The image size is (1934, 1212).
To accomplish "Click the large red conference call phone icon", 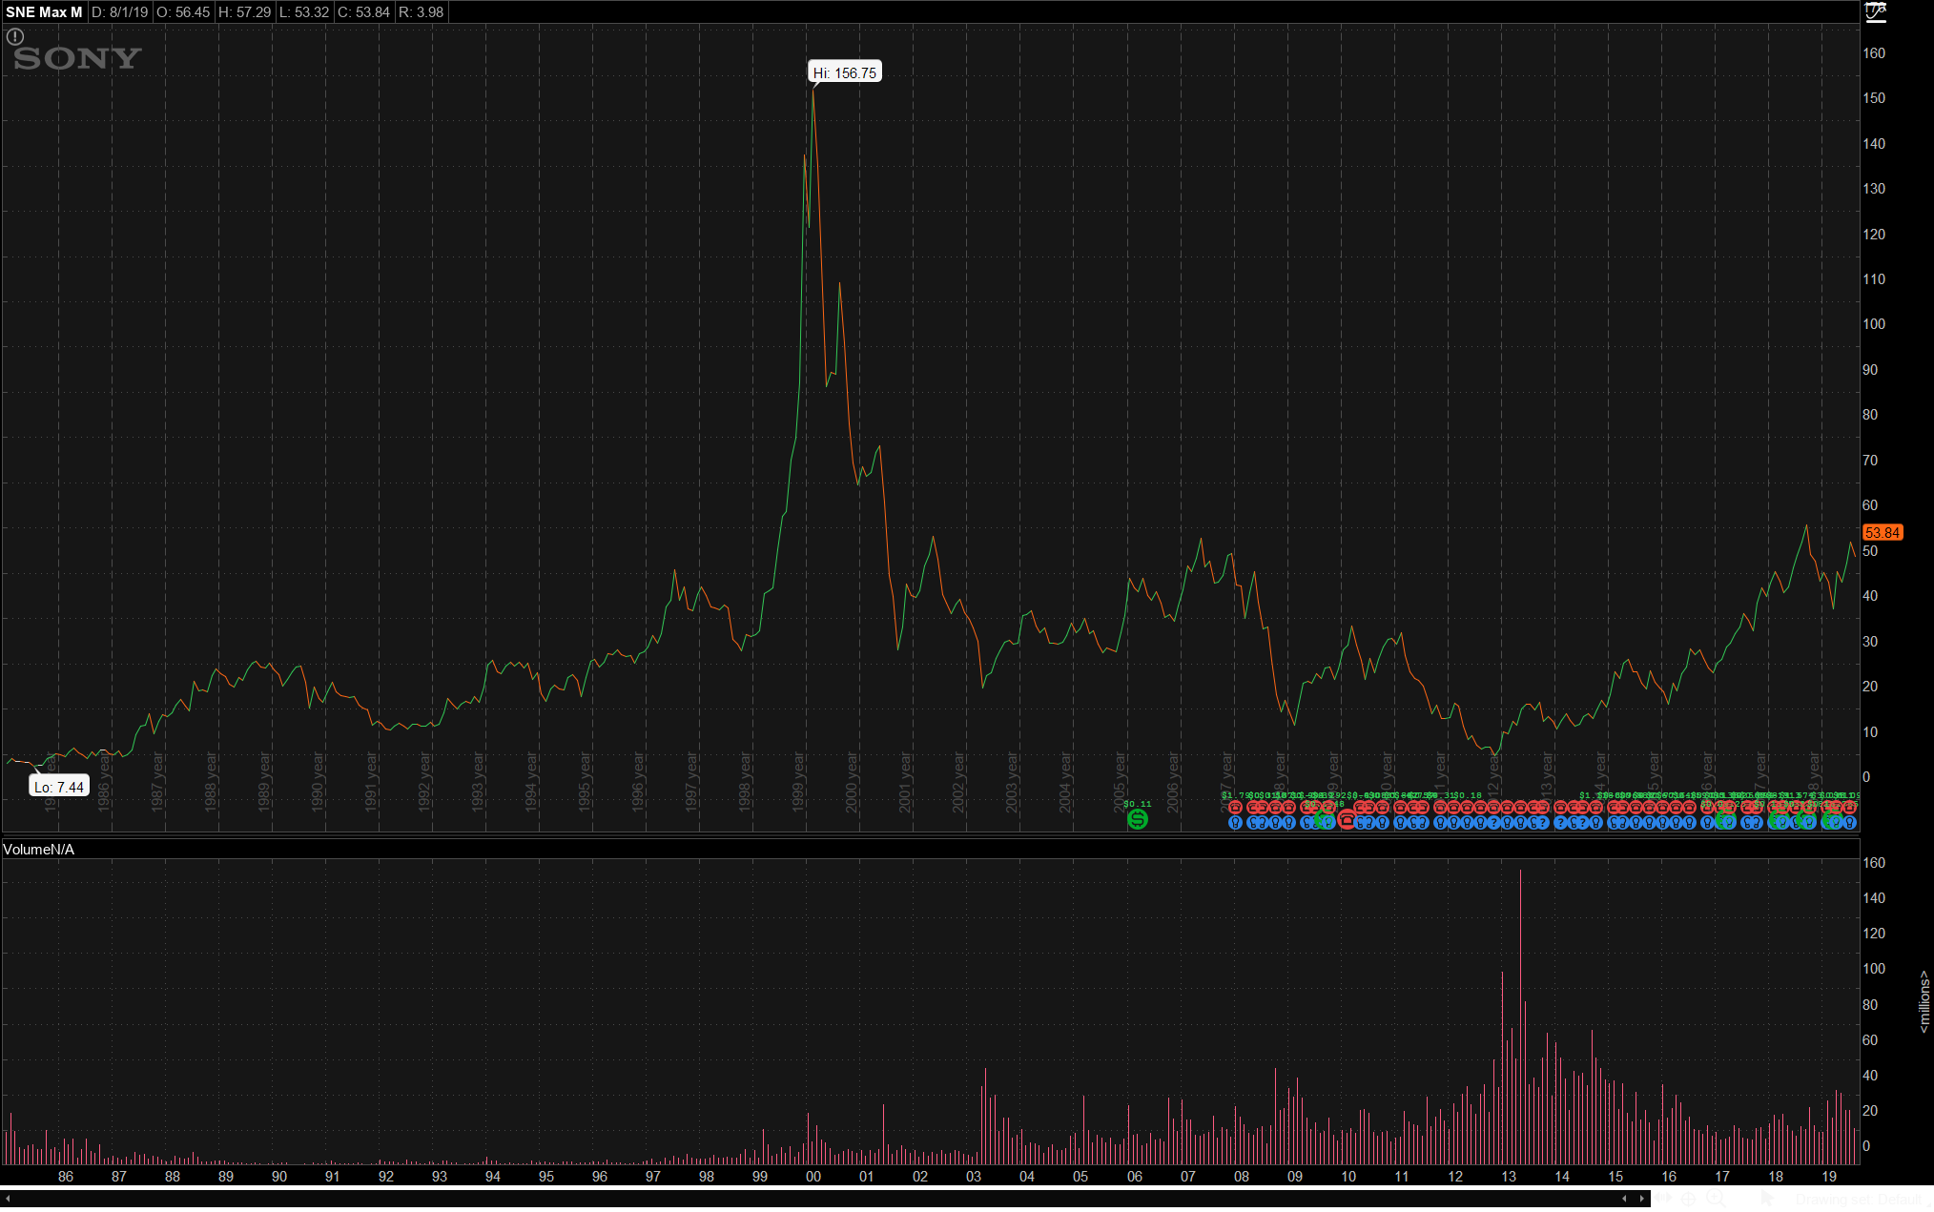I will (x=1347, y=819).
